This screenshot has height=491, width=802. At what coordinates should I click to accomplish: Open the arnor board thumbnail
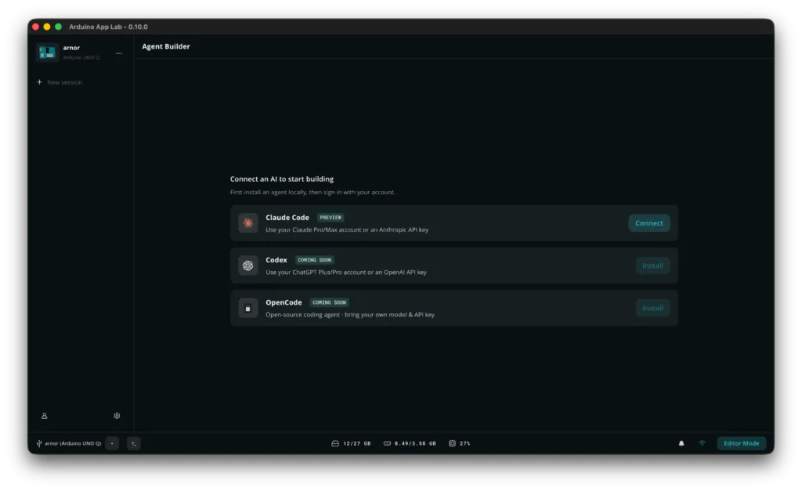47,52
